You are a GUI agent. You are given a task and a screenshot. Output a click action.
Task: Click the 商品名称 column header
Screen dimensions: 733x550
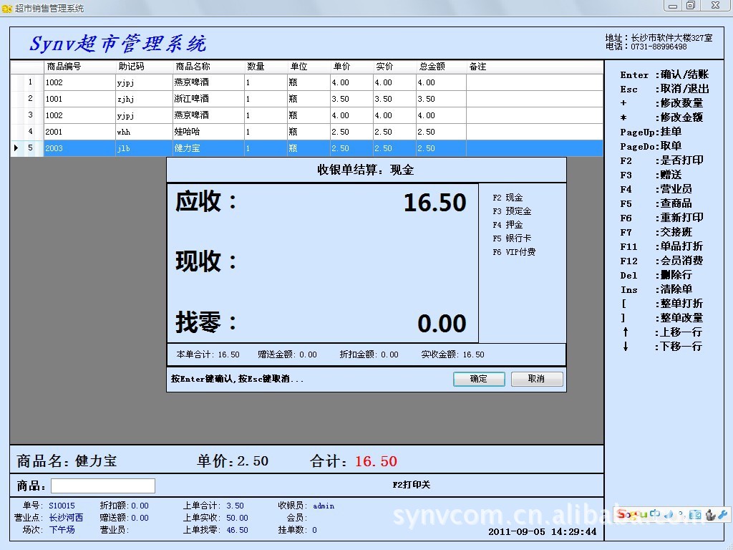193,67
